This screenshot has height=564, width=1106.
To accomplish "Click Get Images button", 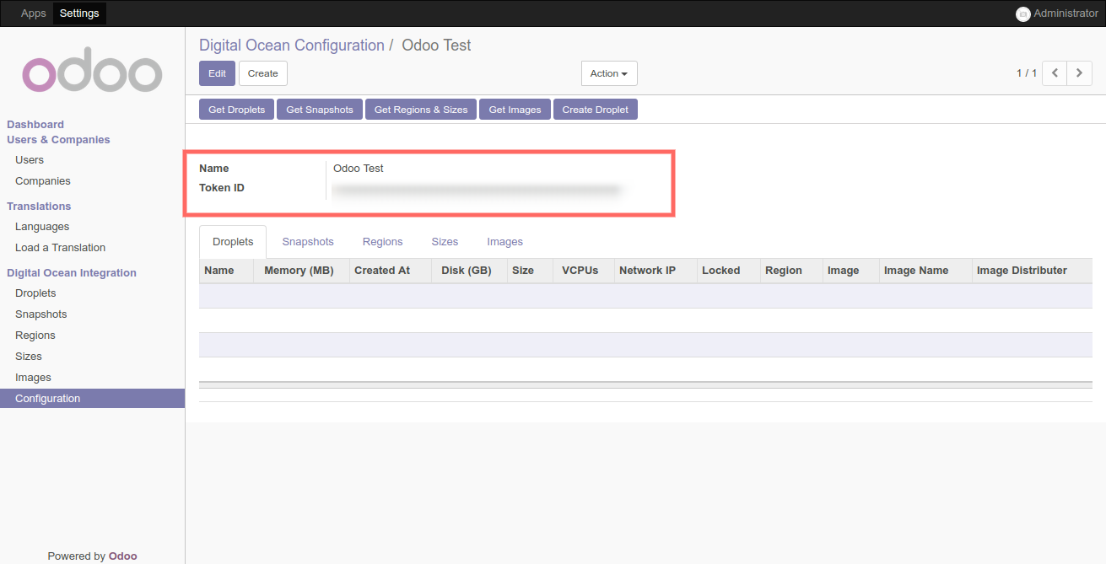I will [515, 110].
